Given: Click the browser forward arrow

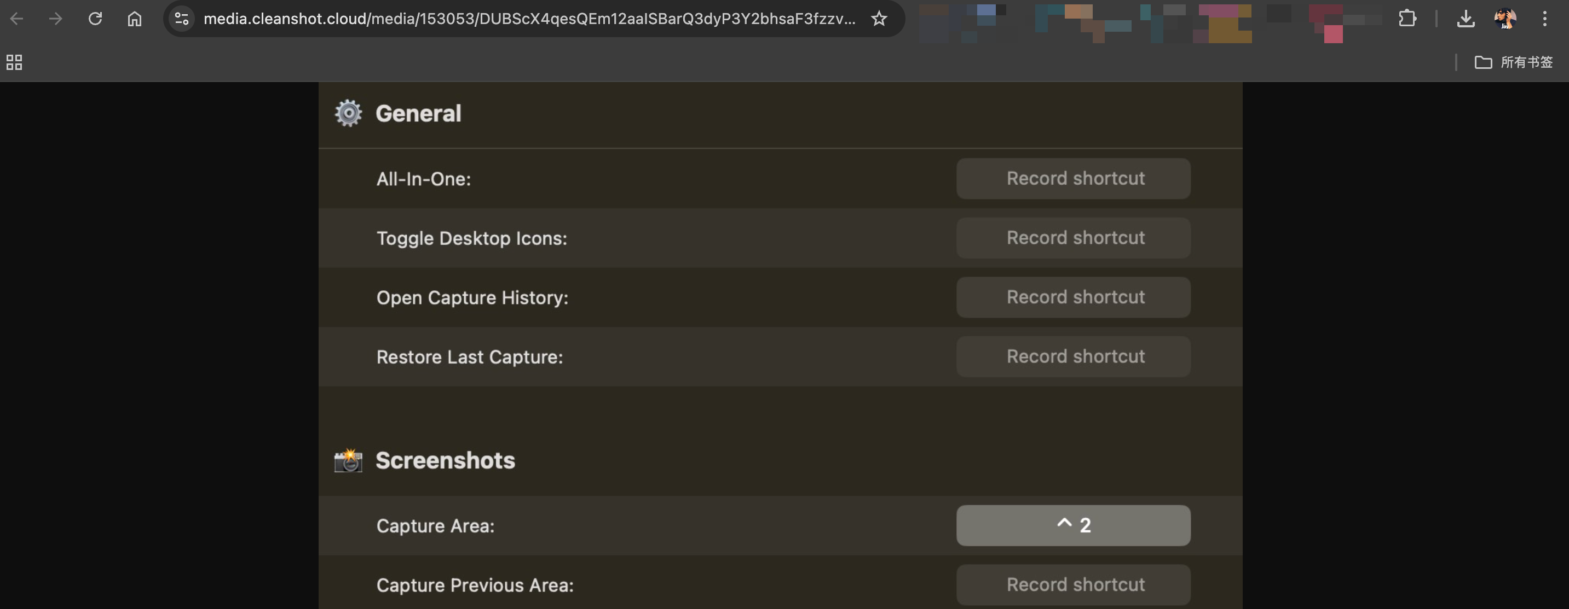Looking at the screenshot, I should click(55, 19).
